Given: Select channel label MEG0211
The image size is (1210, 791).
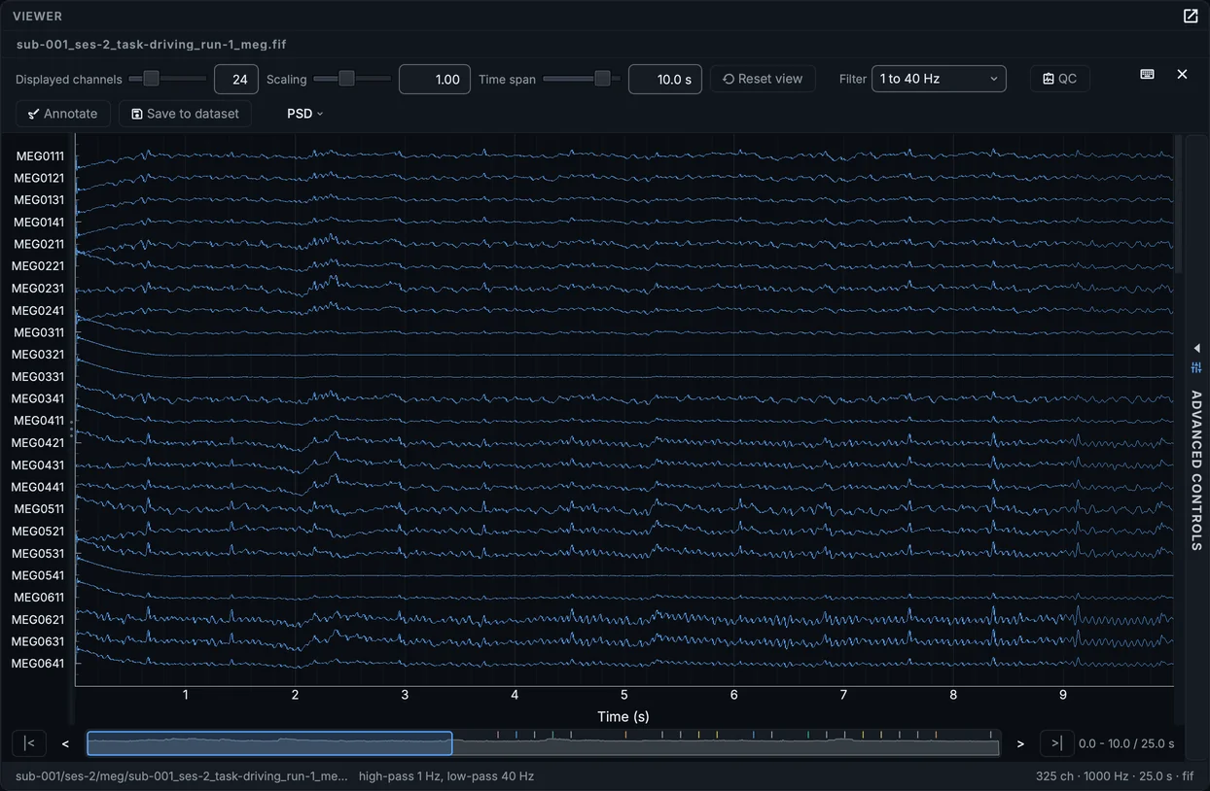Looking at the screenshot, I should (40, 244).
